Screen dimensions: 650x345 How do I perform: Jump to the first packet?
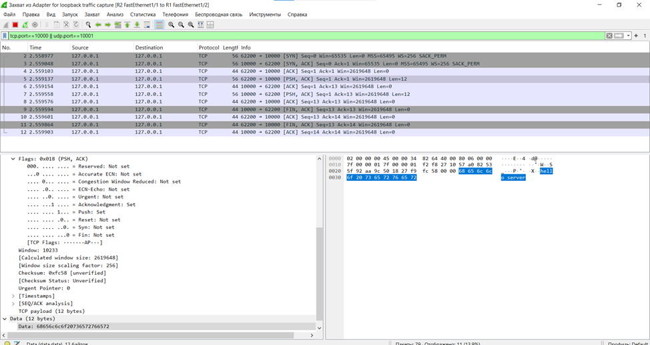(x=127, y=25)
